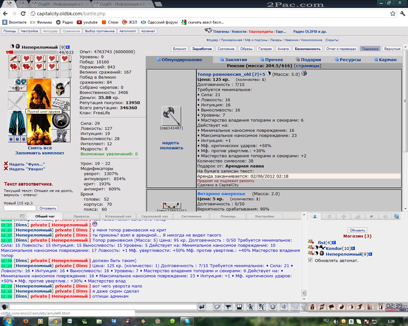This screenshot has width=408, height=326.
Task: Click the надеть link for the axe
Action: coord(171,143)
